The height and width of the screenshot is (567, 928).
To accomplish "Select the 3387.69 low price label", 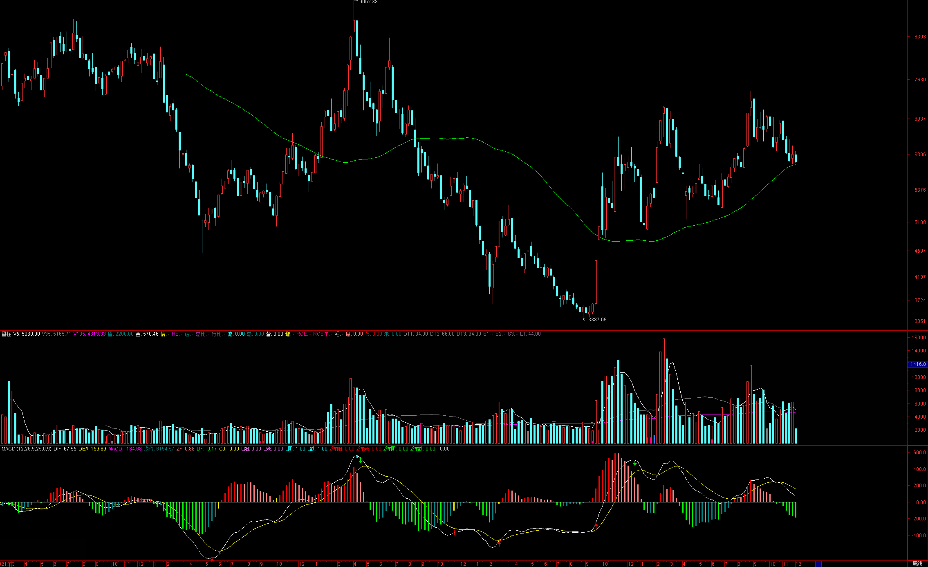I will 597,320.
